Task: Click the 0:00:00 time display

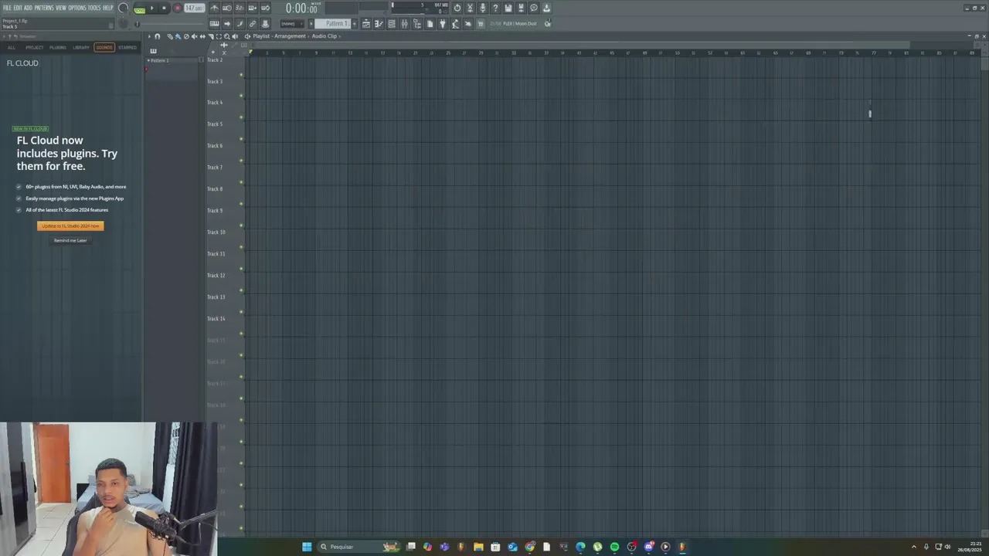Action: click(x=302, y=8)
